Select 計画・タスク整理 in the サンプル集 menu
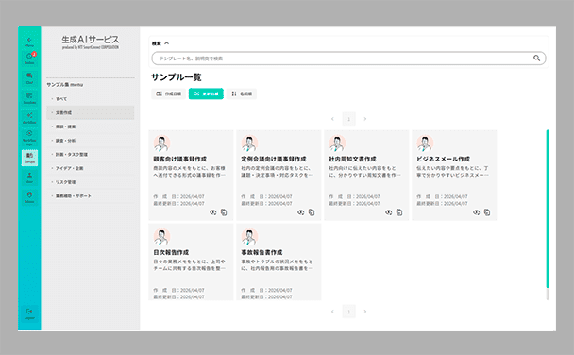Image resolution: width=574 pixels, height=355 pixels. [x=91, y=155]
